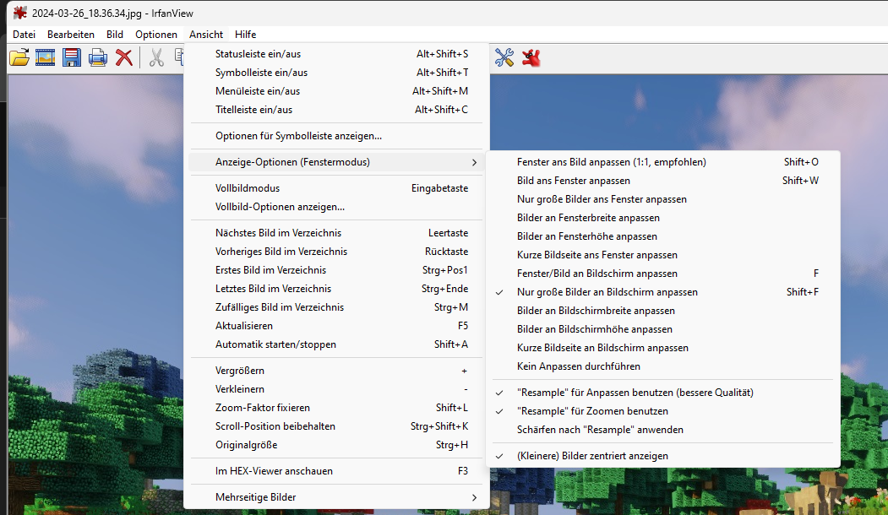Open the Datei menu
The image size is (888, 515).
(24, 35)
